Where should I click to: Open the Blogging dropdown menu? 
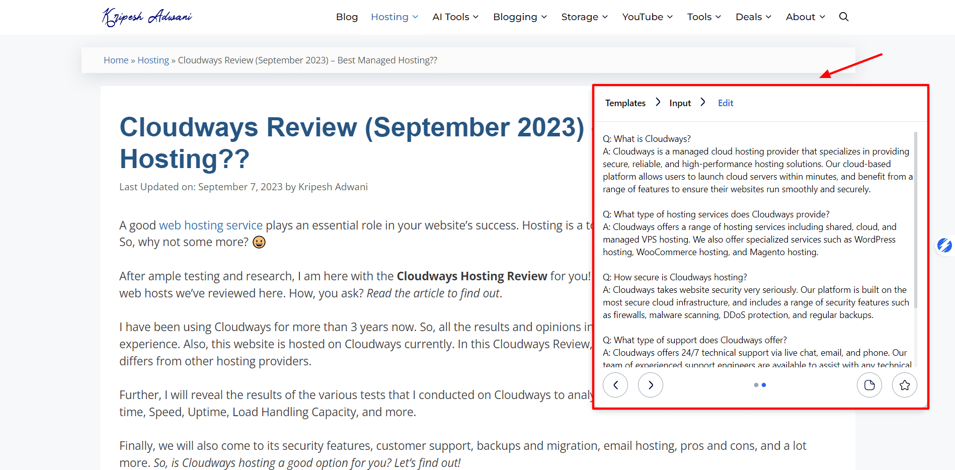coord(520,17)
